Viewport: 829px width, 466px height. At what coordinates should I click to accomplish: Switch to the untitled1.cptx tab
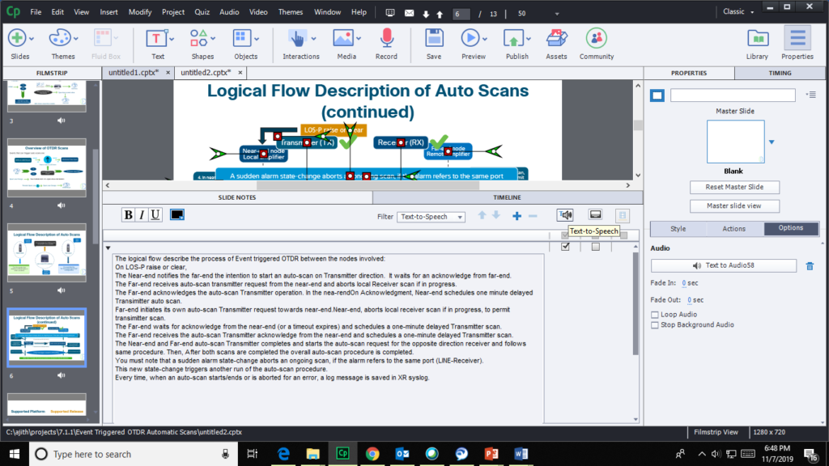click(134, 72)
